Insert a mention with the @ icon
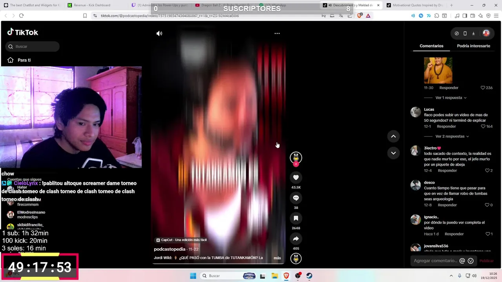502x282 pixels. tap(462, 261)
